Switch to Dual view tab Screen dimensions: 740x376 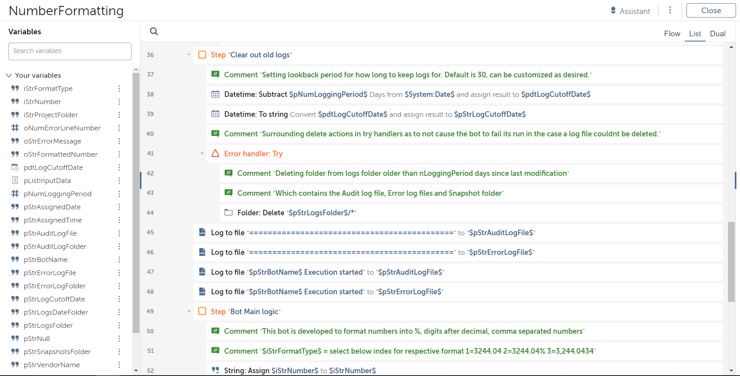coord(717,34)
